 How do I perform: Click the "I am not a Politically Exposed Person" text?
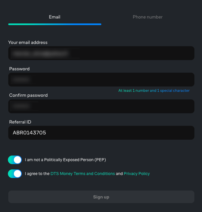[65, 160]
